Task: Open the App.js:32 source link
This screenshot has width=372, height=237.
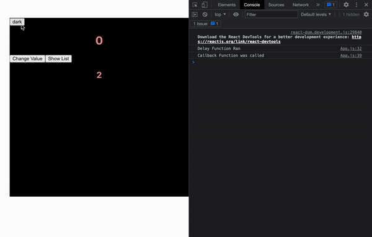Action: [351, 48]
